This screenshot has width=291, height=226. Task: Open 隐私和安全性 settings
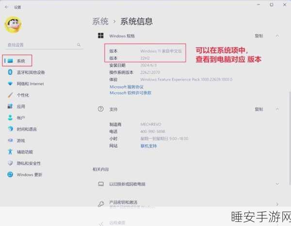(29, 163)
